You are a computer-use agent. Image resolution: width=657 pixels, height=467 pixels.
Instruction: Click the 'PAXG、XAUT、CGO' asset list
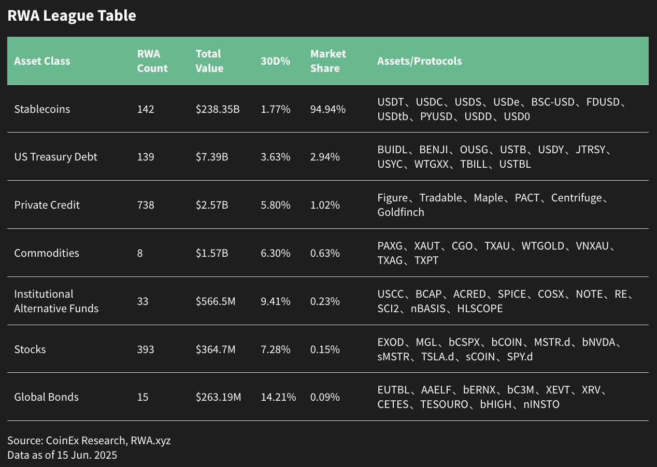click(x=497, y=253)
